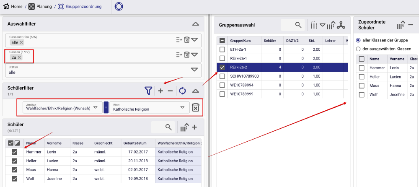This screenshot has height=187, width=419.
Task: Collapse the Auswahlfilter panel
Action: [x=195, y=24]
